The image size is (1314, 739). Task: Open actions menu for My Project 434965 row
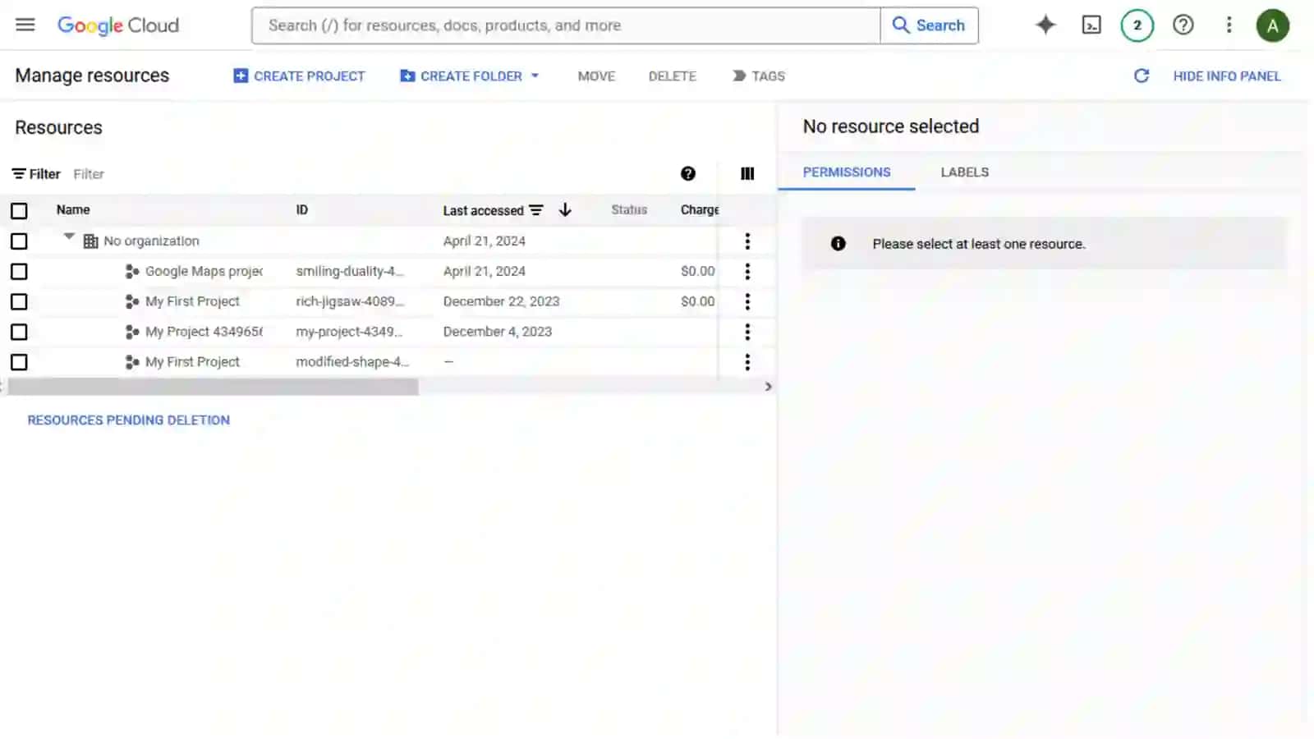click(x=747, y=332)
